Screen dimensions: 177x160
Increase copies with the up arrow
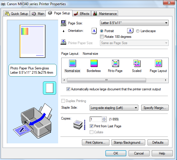pos(104,118)
